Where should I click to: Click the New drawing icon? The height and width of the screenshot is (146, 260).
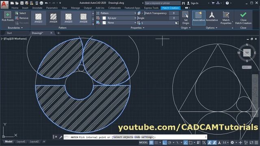12,3
